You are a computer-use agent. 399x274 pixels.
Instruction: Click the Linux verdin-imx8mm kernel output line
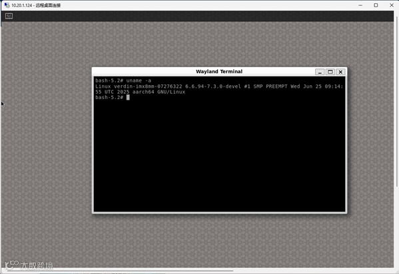[x=219, y=86]
